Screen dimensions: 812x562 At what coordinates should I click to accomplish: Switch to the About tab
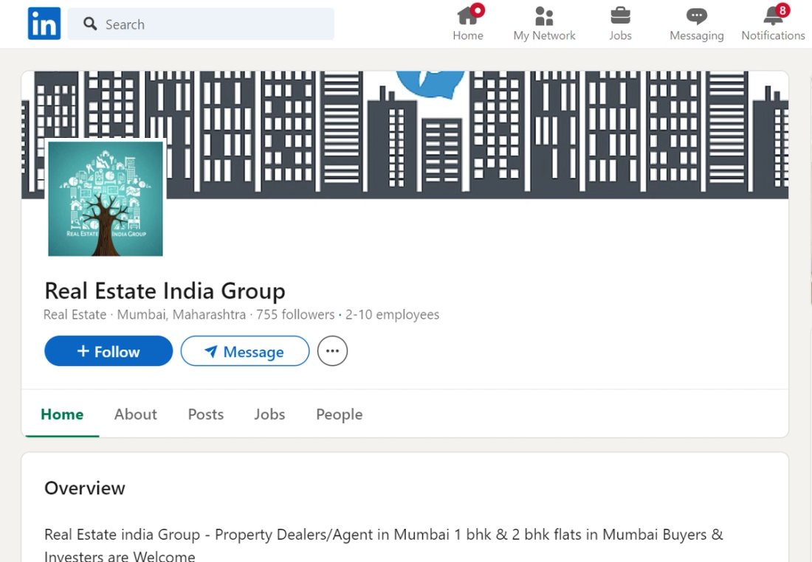136,414
